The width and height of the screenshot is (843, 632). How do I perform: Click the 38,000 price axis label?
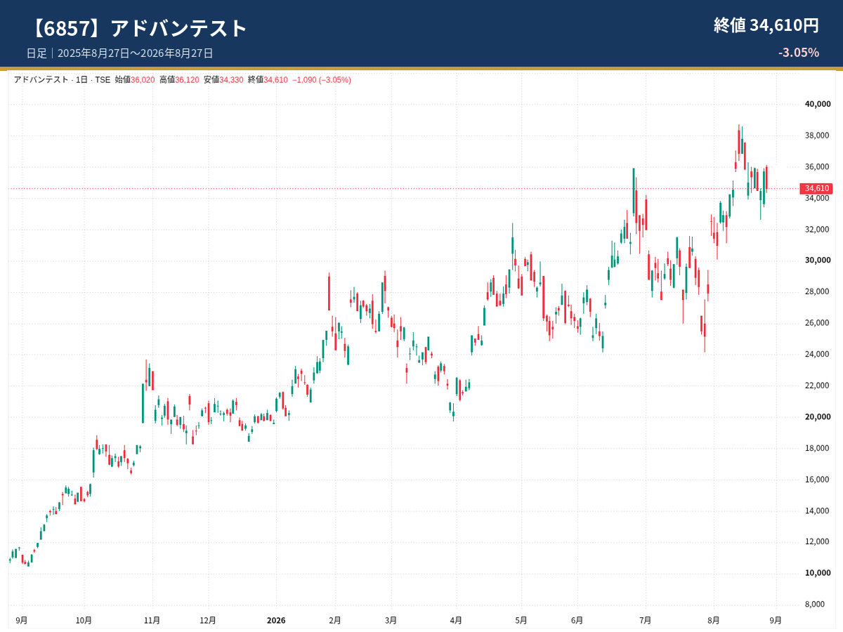point(818,136)
